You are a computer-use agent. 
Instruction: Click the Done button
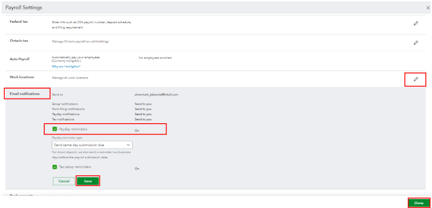point(419,203)
